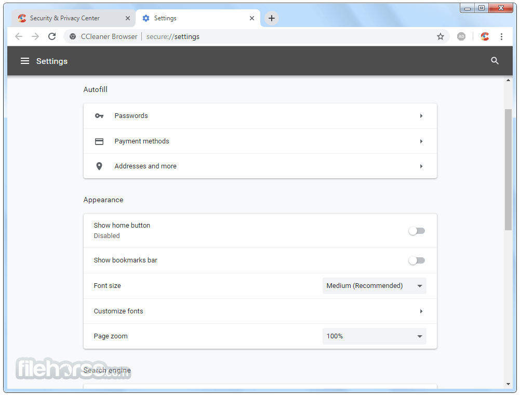This screenshot has height=395, width=520.
Task: Click the Settings title in header
Action: pyautogui.click(x=52, y=61)
